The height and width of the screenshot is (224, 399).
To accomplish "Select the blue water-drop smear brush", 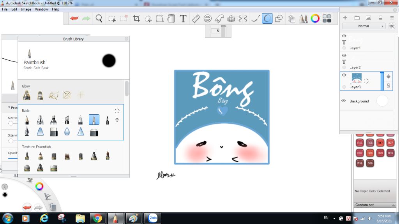I will pos(67,131).
